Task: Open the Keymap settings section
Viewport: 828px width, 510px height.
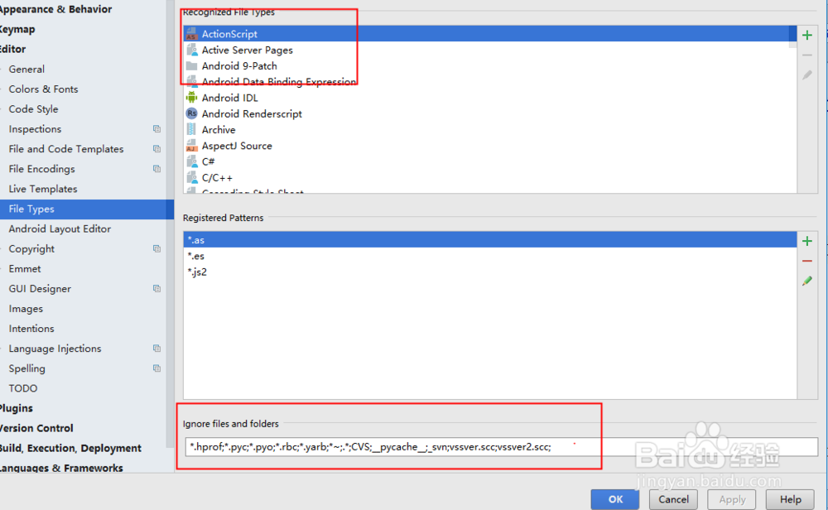Action: 20,29
